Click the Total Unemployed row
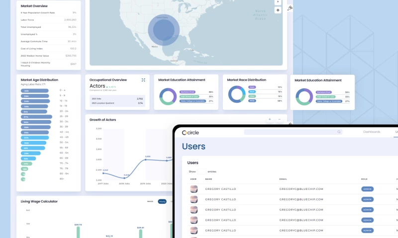 tap(48, 27)
